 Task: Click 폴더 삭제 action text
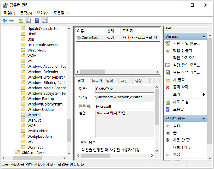click(181, 87)
